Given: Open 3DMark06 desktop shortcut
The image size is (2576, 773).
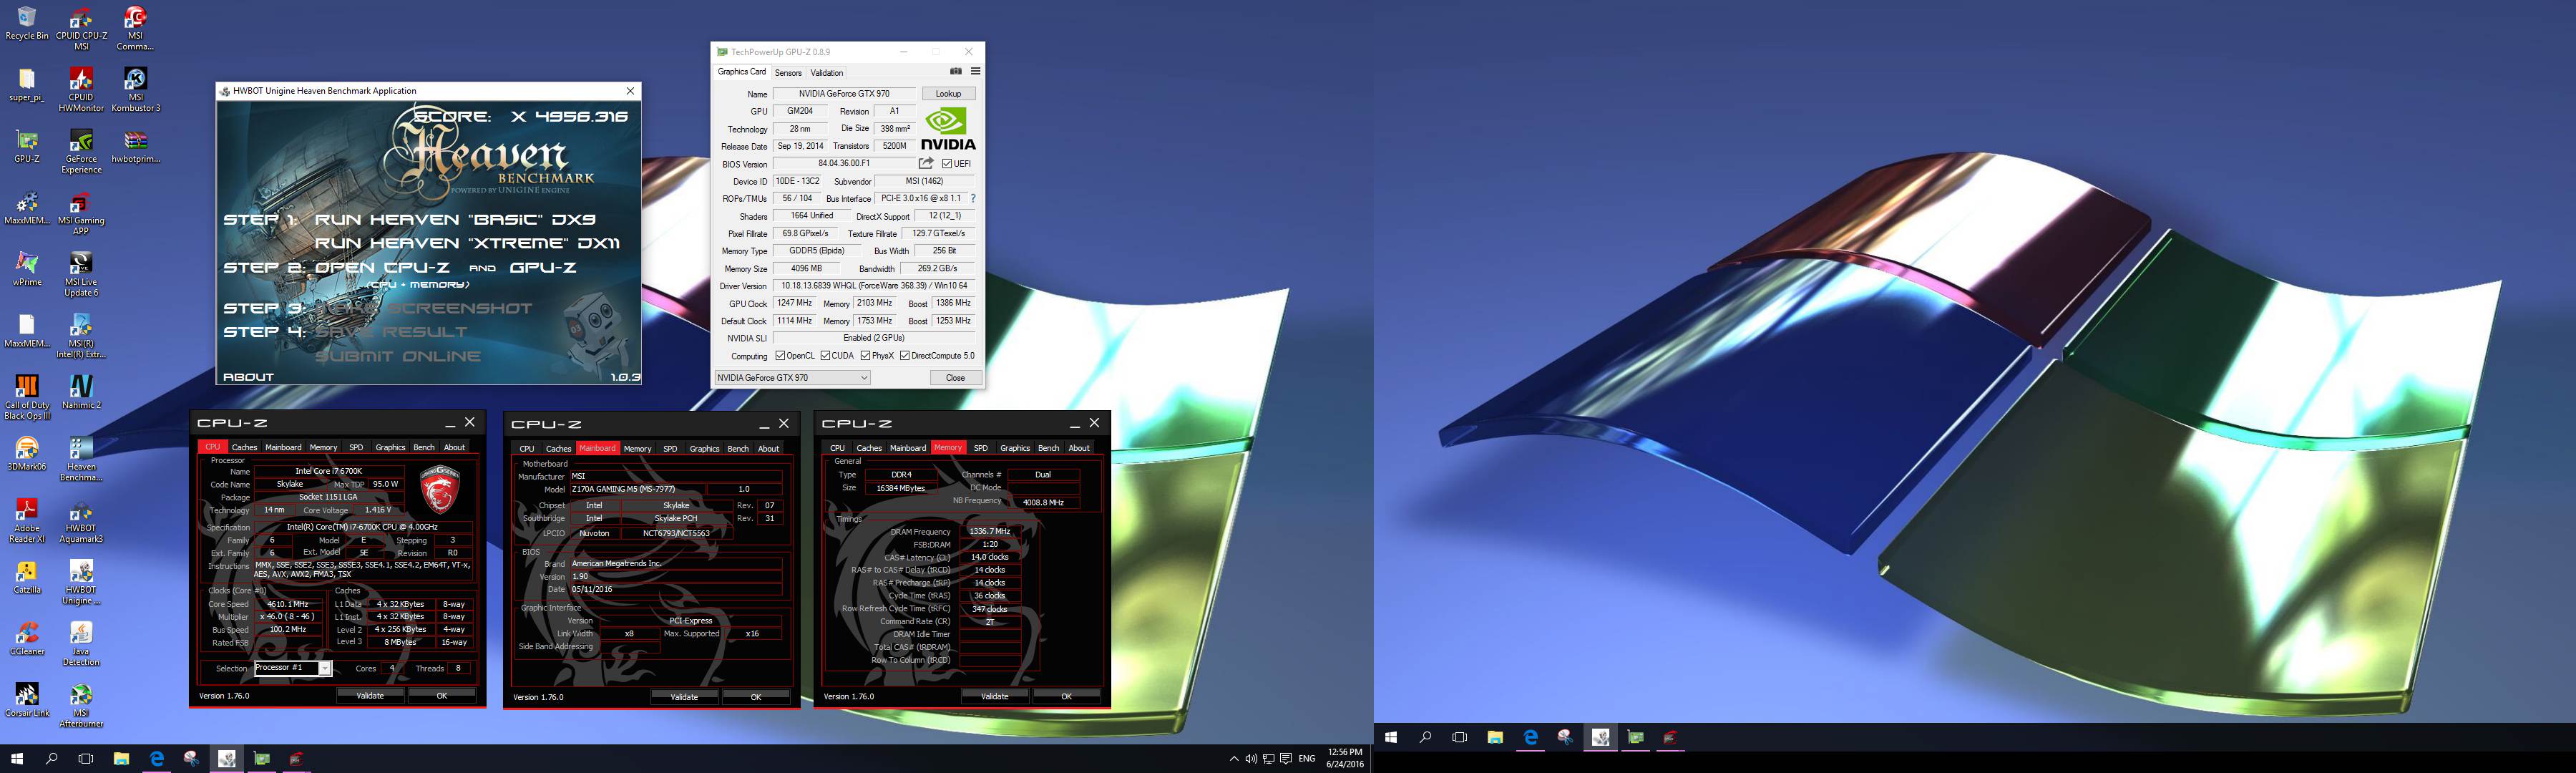Looking at the screenshot, I should [x=27, y=454].
